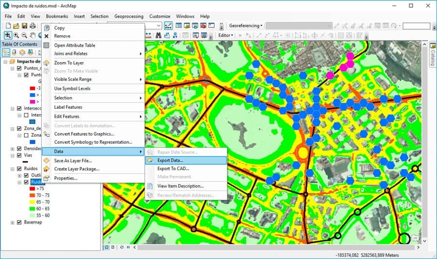The width and height of the screenshot is (437, 259).
Task: Open Properties from the context menu
Action: pyautogui.click(x=66, y=178)
